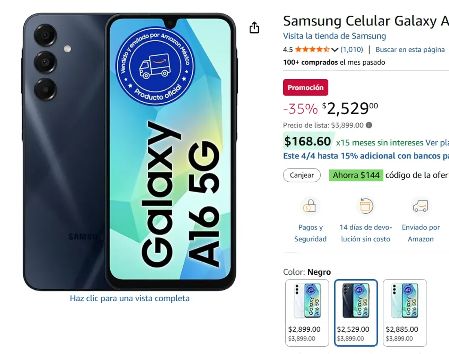Click the Enviado por Amazon truck icon
This screenshot has height=354, width=449.
(x=421, y=206)
